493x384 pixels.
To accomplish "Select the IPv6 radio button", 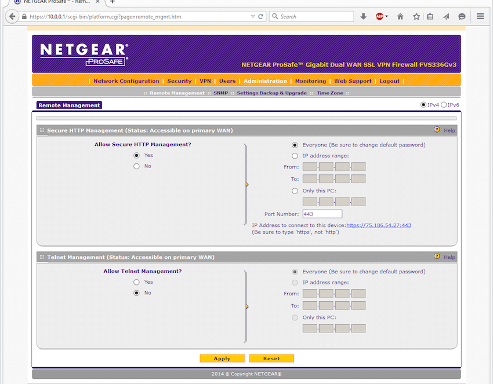I will pos(443,105).
